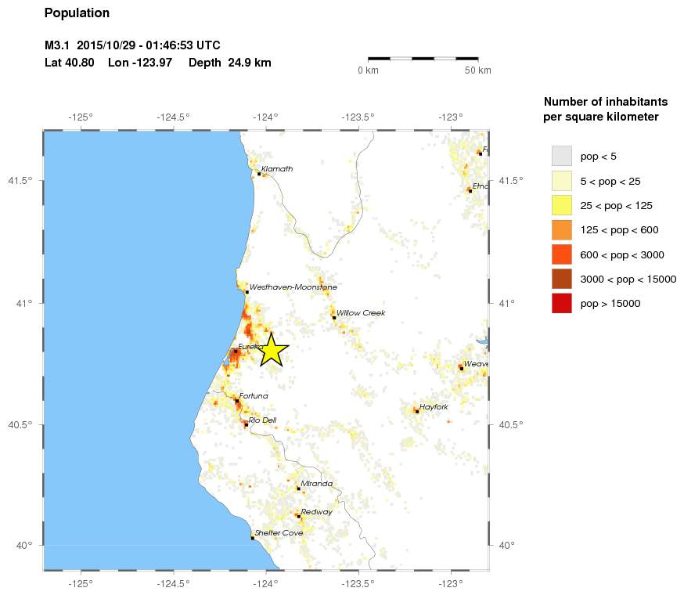The width and height of the screenshot is (684, 595).
Task: Click the 'Shelter Cove' coastal label
Action: 279,532
